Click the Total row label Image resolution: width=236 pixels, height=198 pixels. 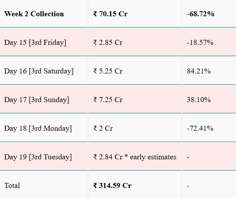tap(12, 186)
